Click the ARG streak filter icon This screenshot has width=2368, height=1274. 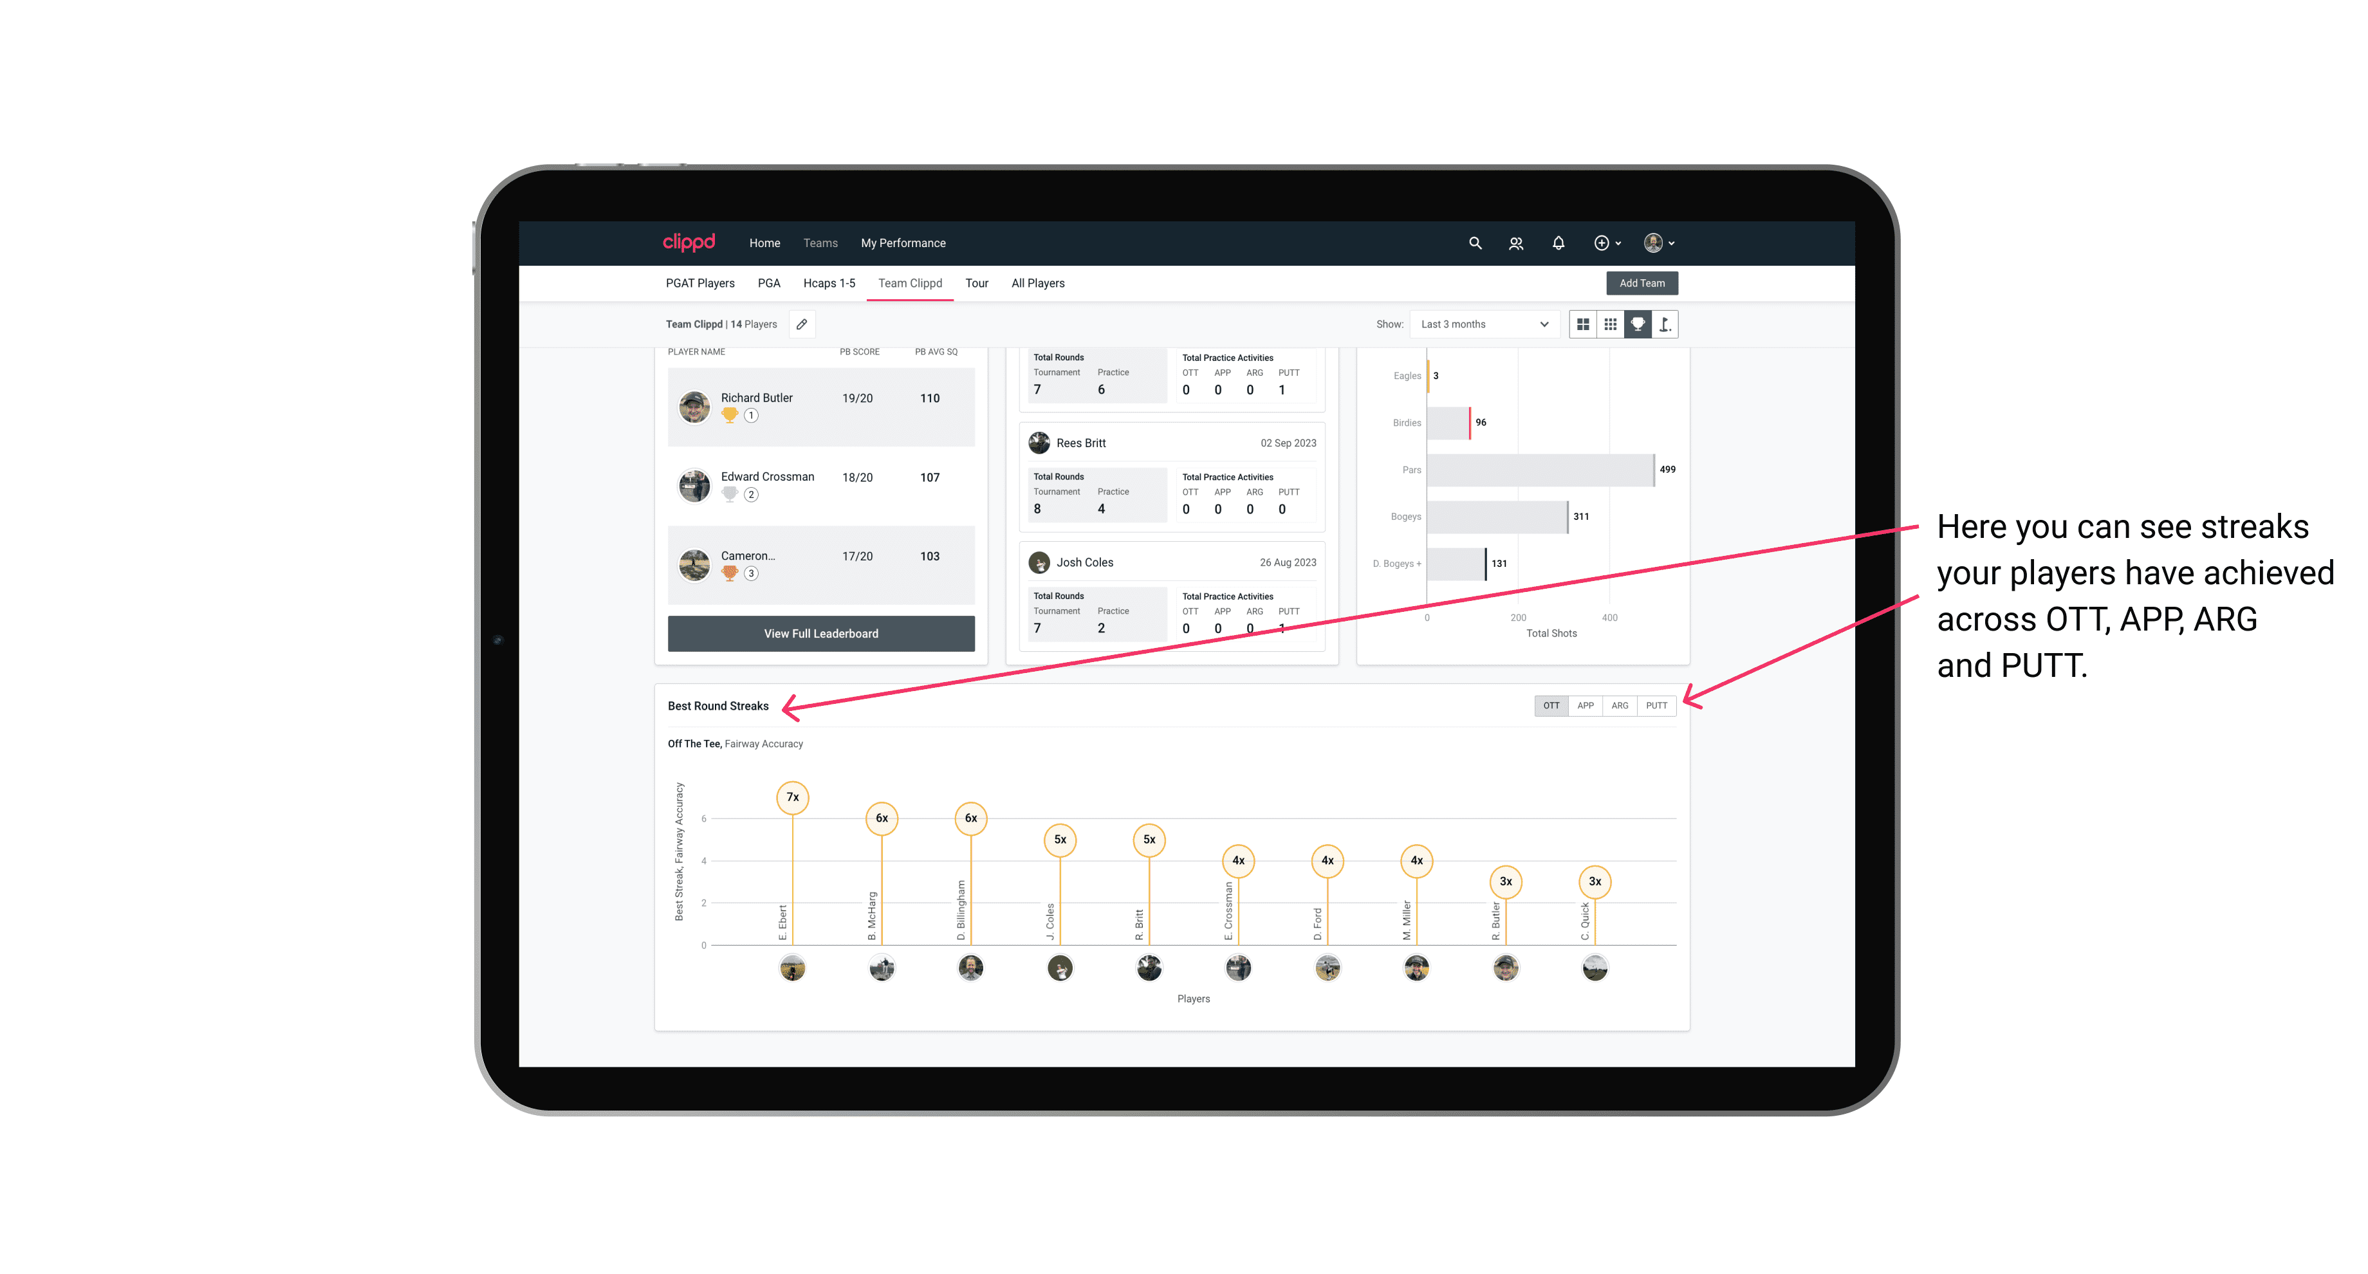tap(1622, 705)
